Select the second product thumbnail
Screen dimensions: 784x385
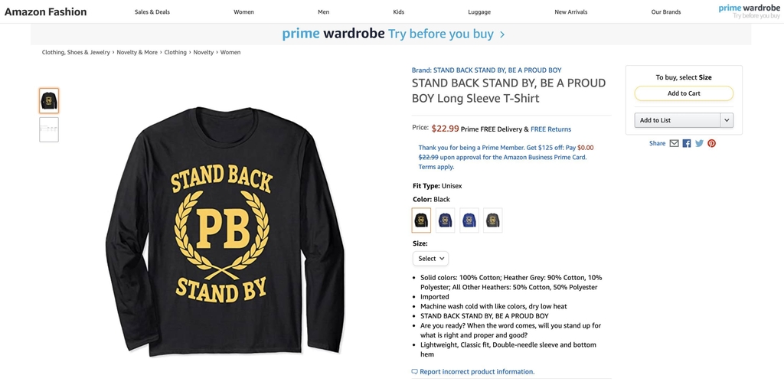49,129
